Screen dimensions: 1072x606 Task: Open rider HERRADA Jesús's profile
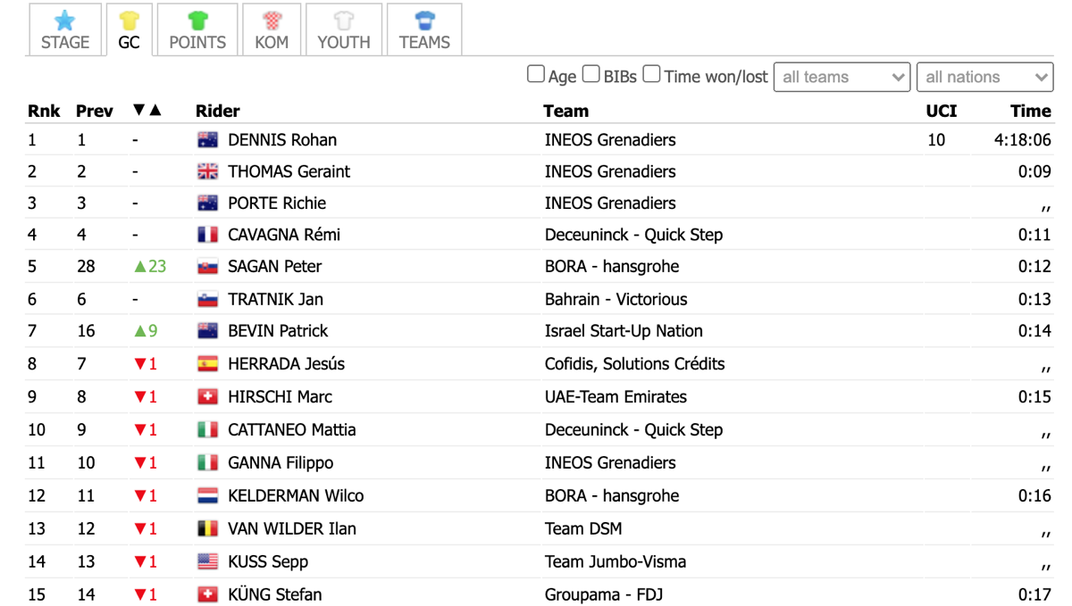pyautogui.click(x=286, y=363)
